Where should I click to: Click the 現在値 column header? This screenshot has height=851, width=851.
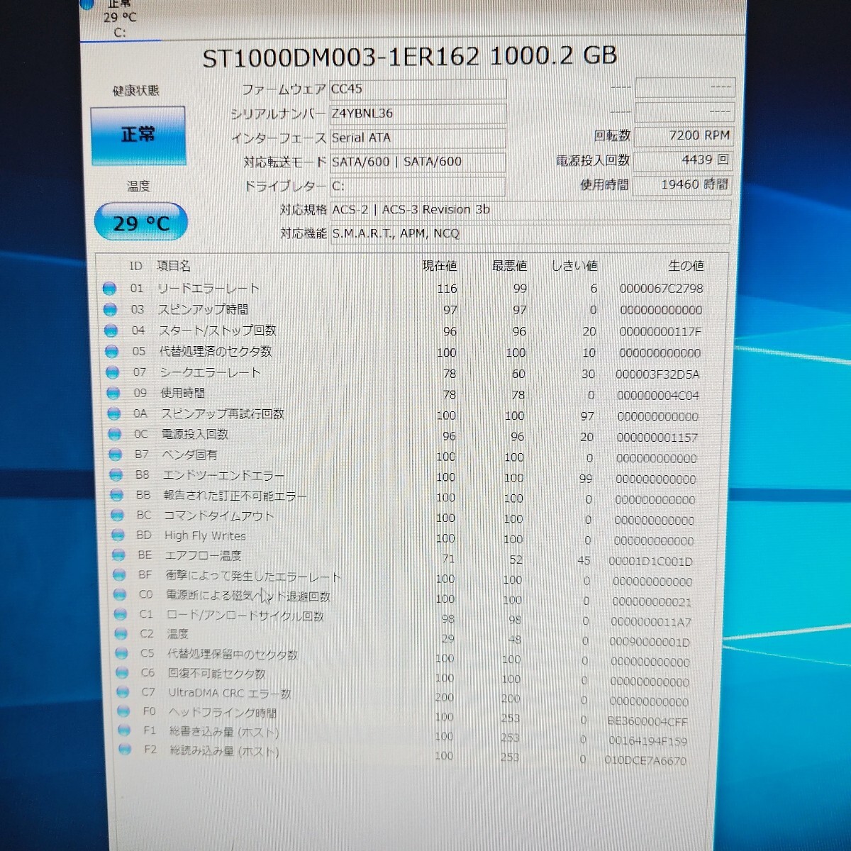[x=440, y=266]
